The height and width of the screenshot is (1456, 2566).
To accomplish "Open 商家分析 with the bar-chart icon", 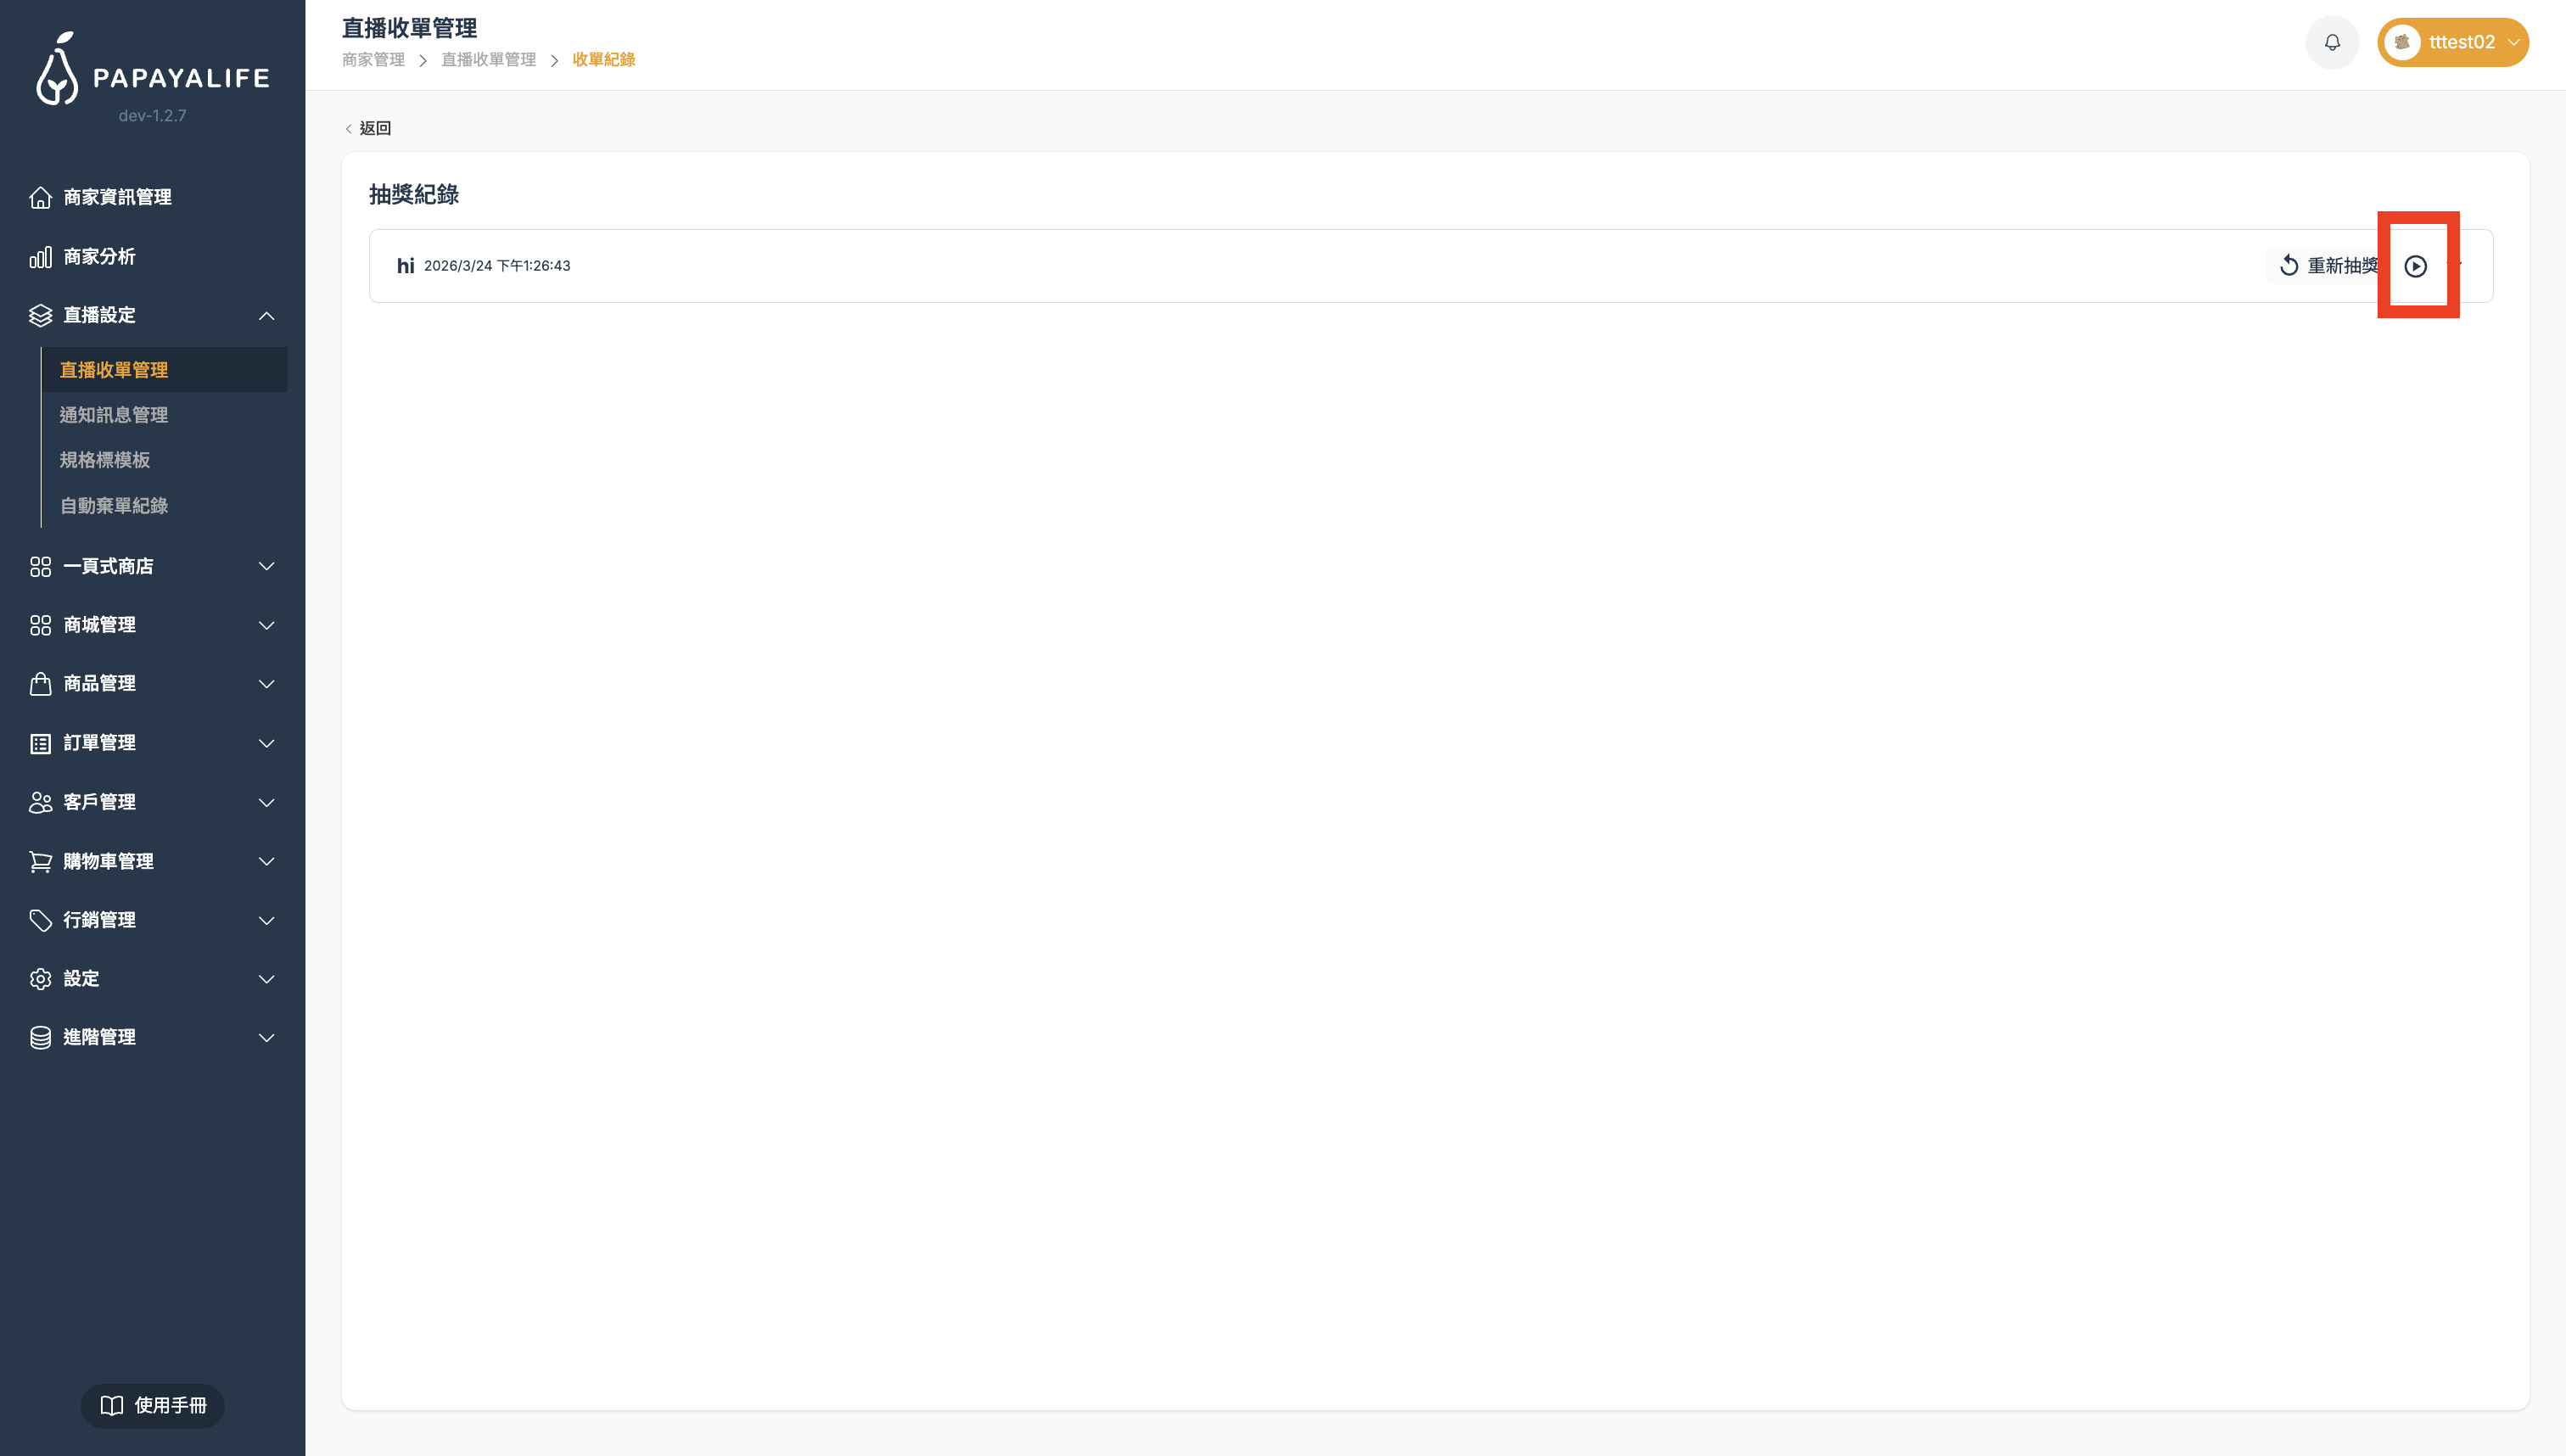I will tap(98, 257).
